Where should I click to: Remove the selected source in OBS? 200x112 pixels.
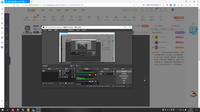click(63, 83)
